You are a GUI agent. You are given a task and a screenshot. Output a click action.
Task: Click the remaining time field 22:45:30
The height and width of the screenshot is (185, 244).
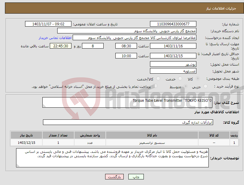point(61,46)
